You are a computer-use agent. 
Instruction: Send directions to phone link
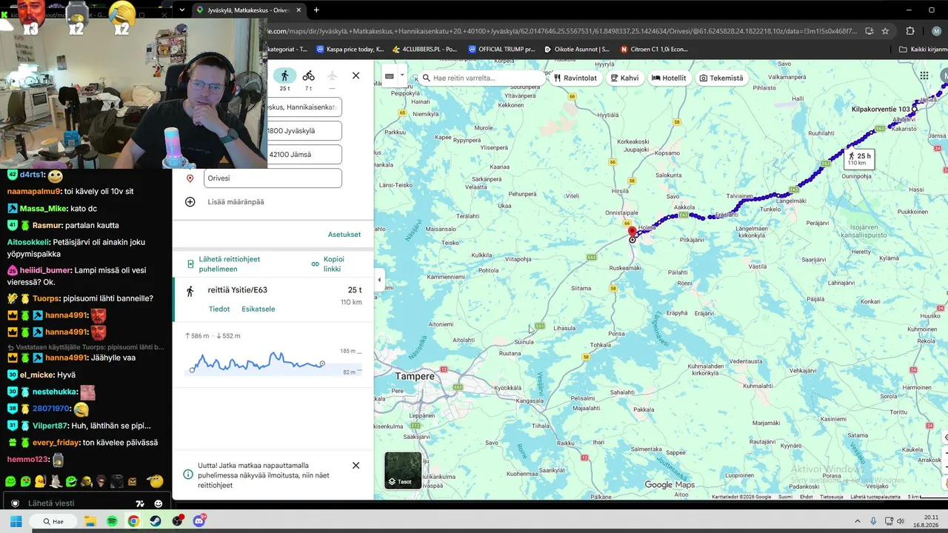pyautogui.click(x=229, y=264)
